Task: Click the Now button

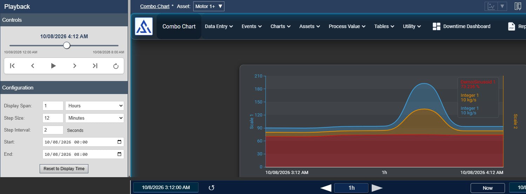Action: pos(487,188)
